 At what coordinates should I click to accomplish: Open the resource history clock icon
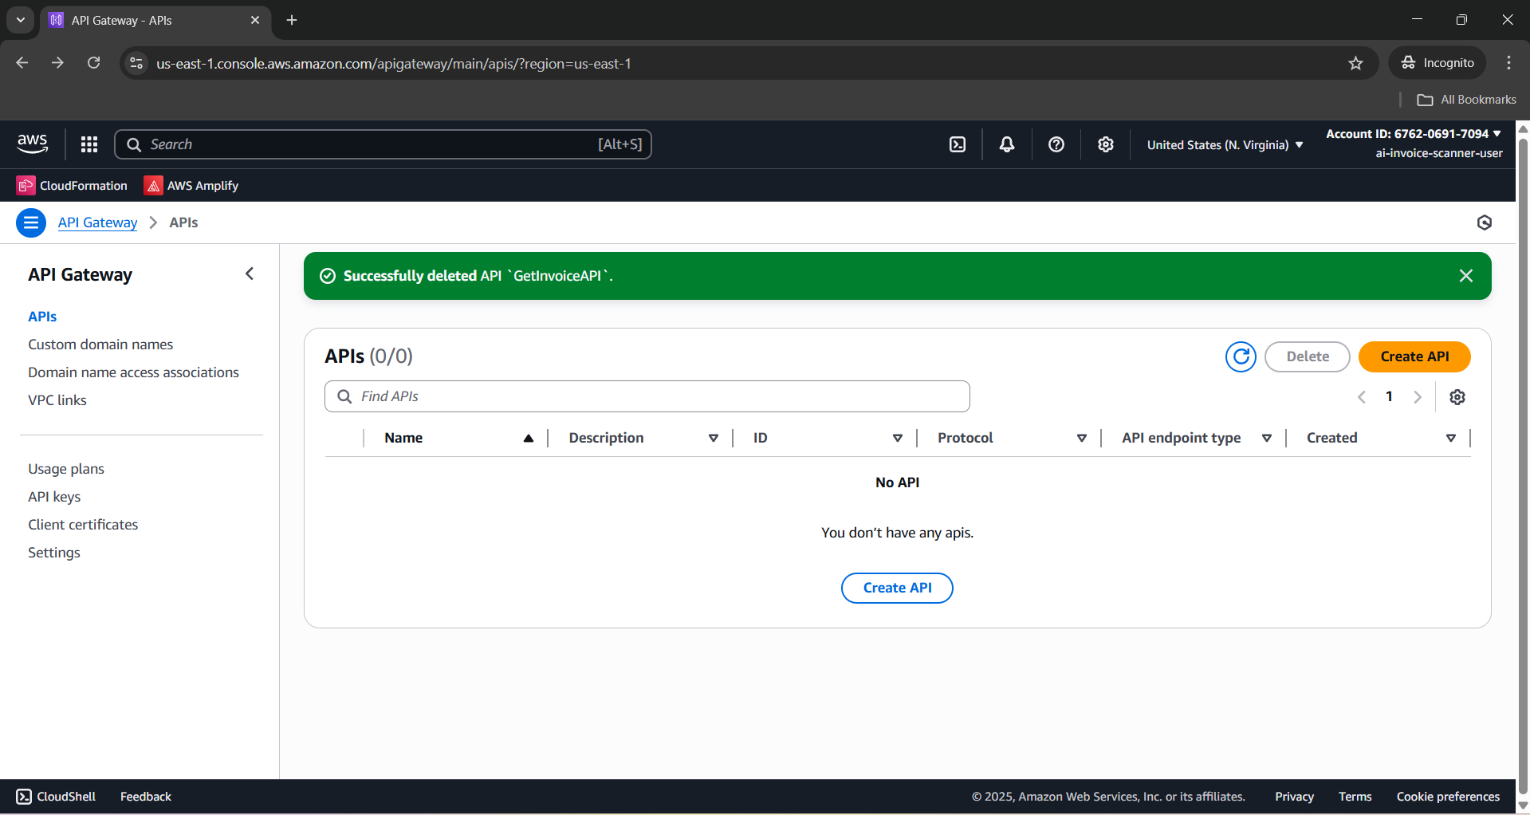coord(1484,222)
